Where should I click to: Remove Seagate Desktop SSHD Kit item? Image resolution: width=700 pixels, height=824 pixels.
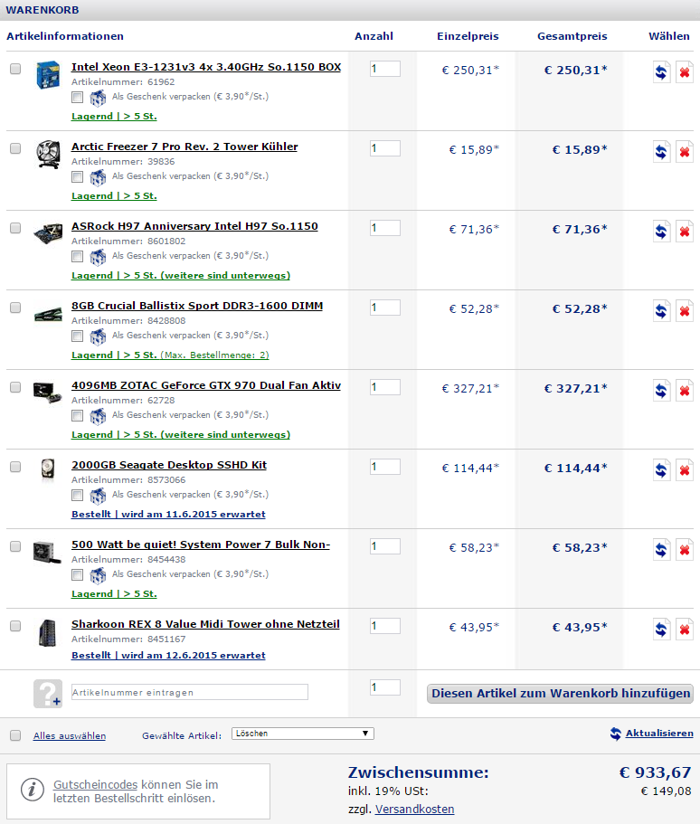685,471
